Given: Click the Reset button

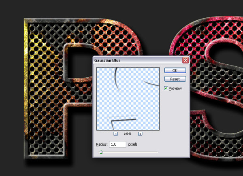Looking at the screenshot, I should click(x=175, y=79).
